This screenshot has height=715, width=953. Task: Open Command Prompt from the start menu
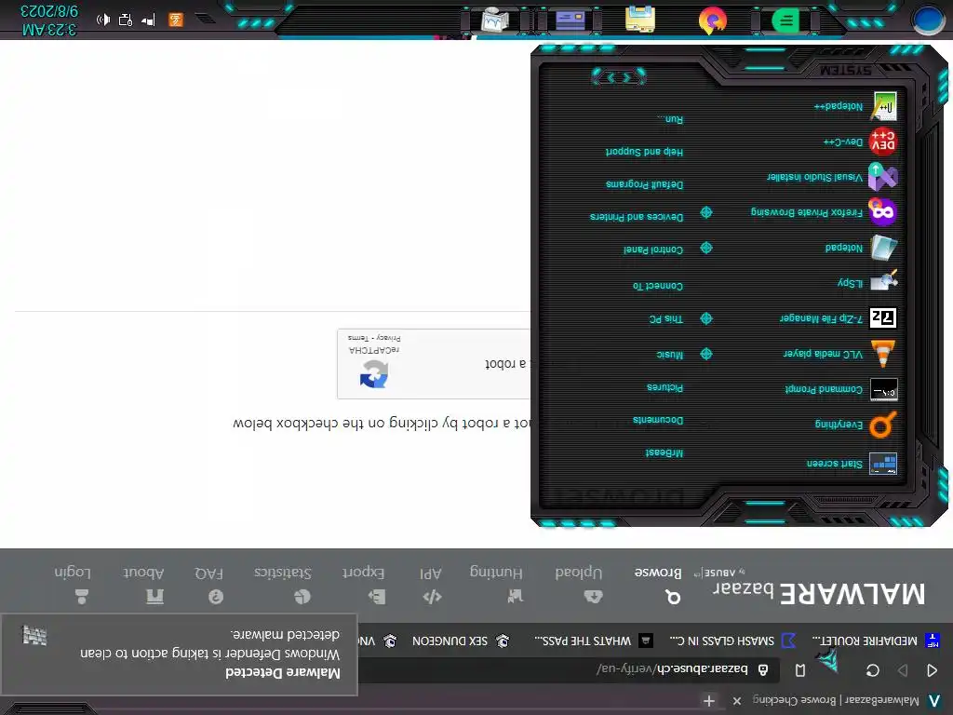point(840,389)
